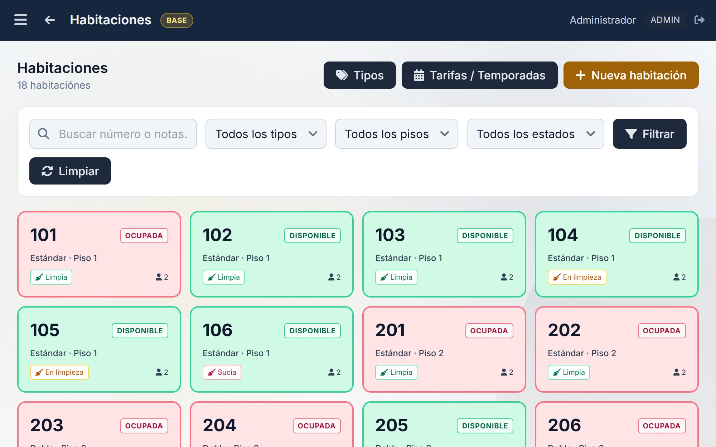Click the ADMIN role badge
The width and height of the screenshot is (716, 447).
tap(665, 20)
